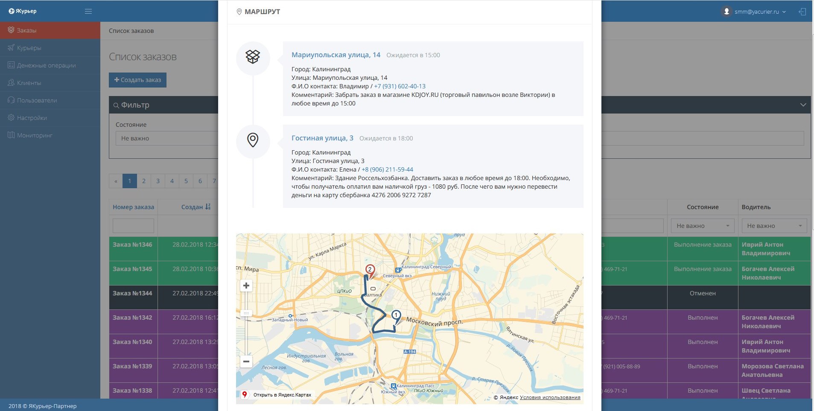Call phone number +8 (906) 211-59-44
The width and height of the screenshot is (814, 411).
[x=388, y=169]
